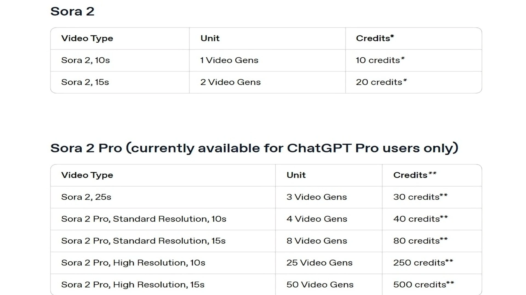Select the "10 credits*" cell
The image size is (526, 295).
pyautogui.click(x=380, y=60)
